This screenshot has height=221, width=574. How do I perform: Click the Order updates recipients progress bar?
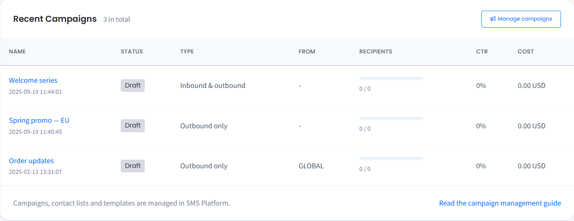point(391,158)
